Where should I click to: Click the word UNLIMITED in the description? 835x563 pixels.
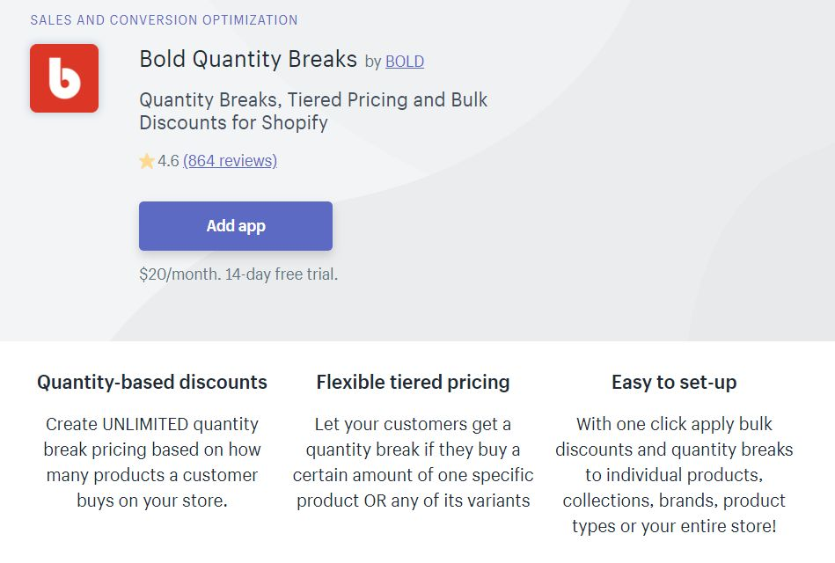tap(145, 425)
